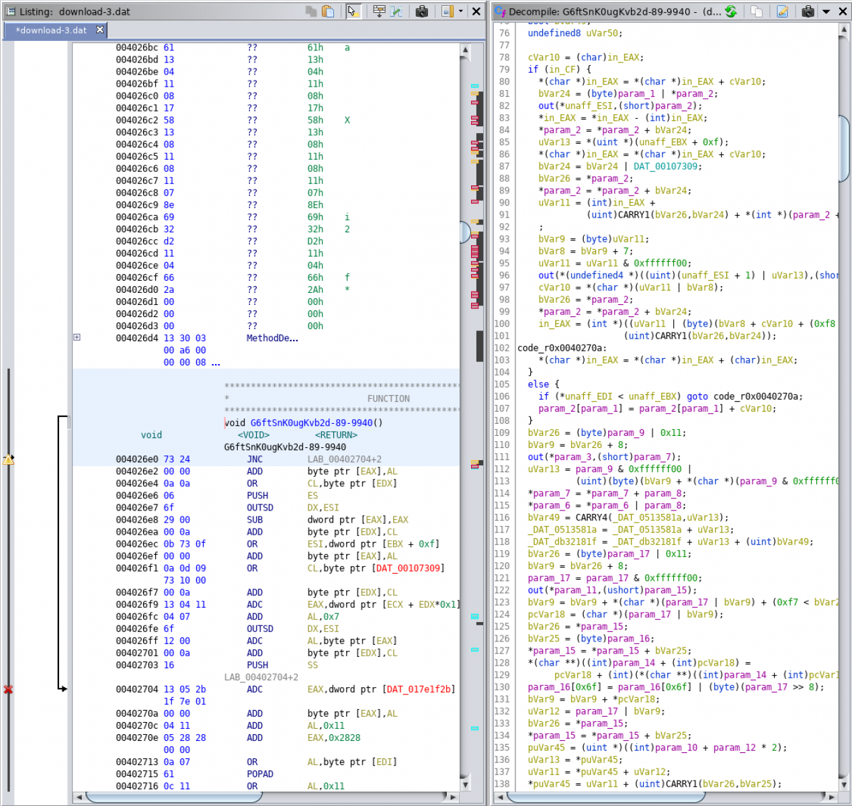Click the Copy icon in Decompile panel
The height and width of the screenshot is (806, 852).
[757, 11]
